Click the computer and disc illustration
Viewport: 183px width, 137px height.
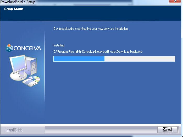[x=25, y=71]
